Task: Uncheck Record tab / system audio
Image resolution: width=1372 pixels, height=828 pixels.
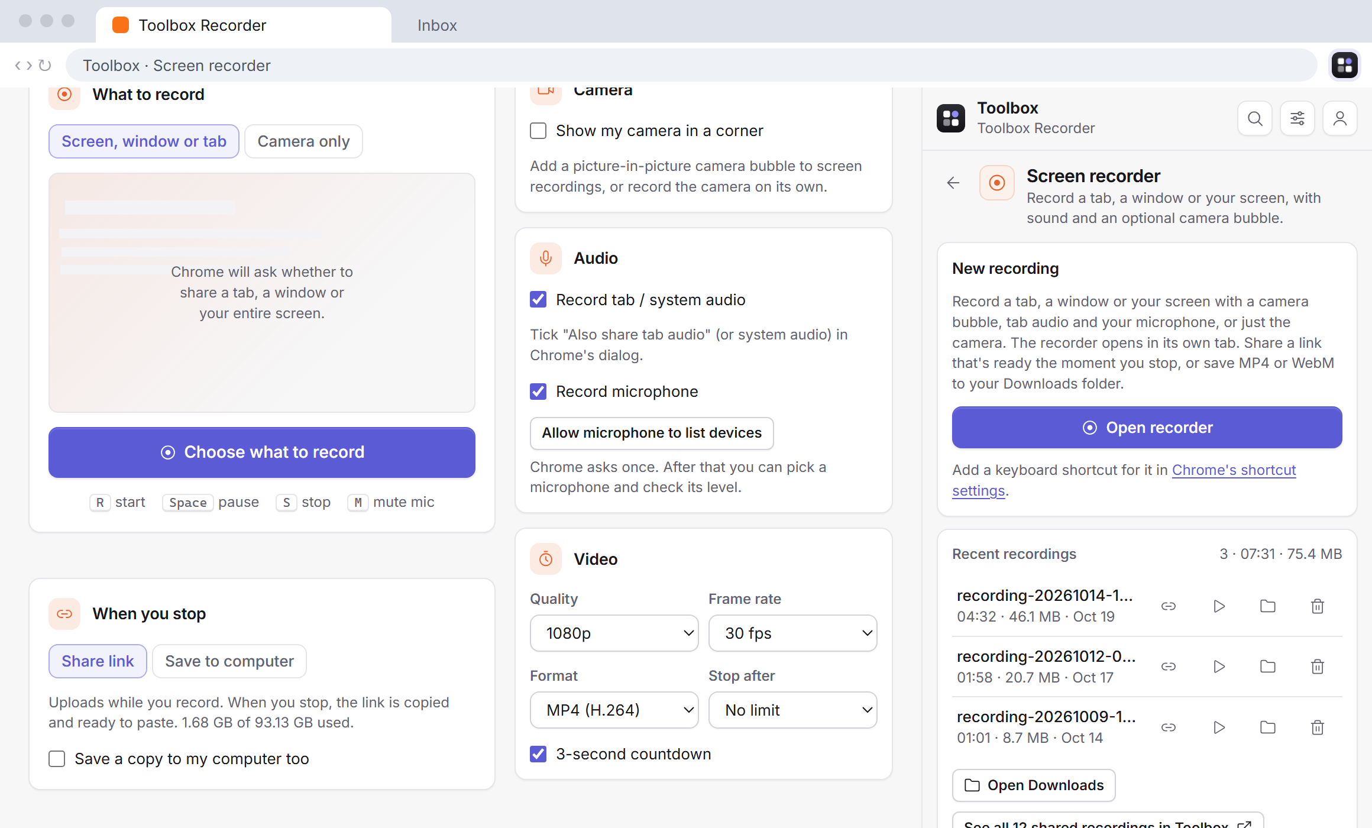Action: [538, 300]
